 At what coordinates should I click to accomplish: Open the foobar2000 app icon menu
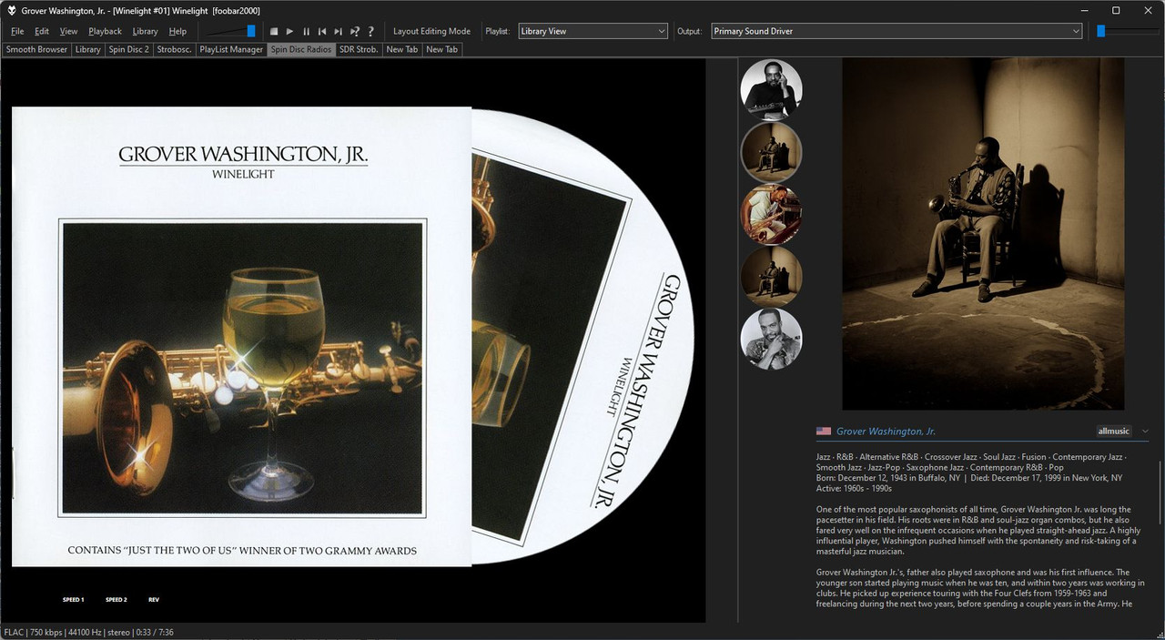[10, 10]
